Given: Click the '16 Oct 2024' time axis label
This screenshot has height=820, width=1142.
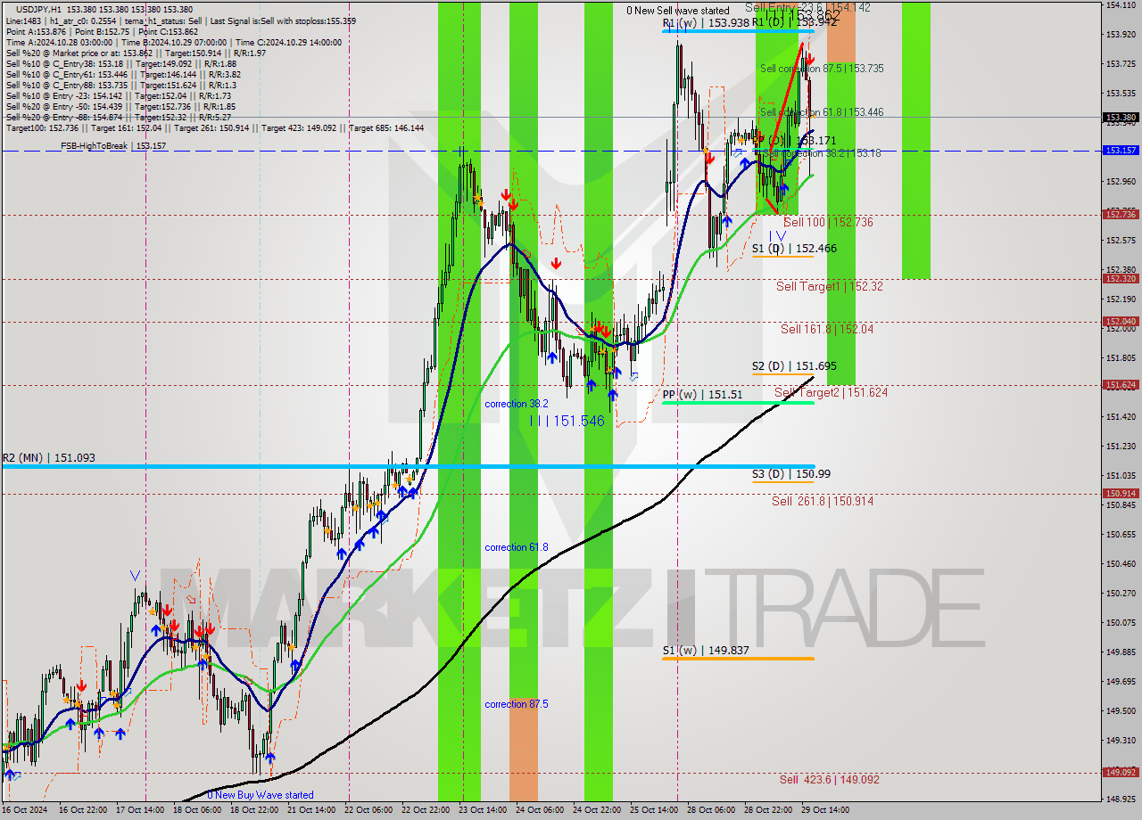Looking at the screenshot, I should (23, 810).
